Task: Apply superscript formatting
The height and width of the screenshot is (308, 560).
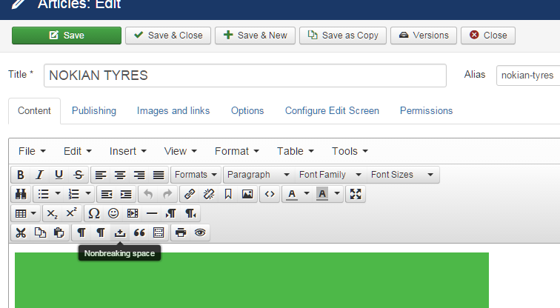Action: coord(71,213)
